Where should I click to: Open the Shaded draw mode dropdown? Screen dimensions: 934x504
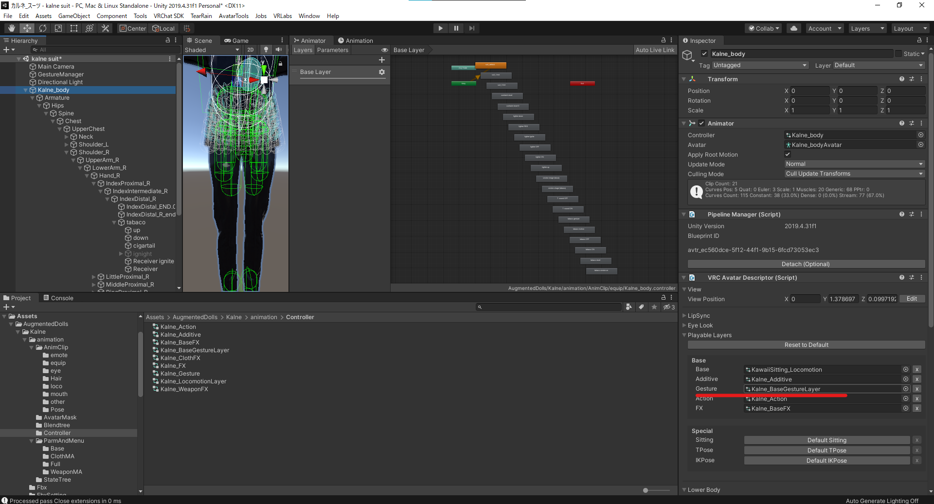point(212,50)
